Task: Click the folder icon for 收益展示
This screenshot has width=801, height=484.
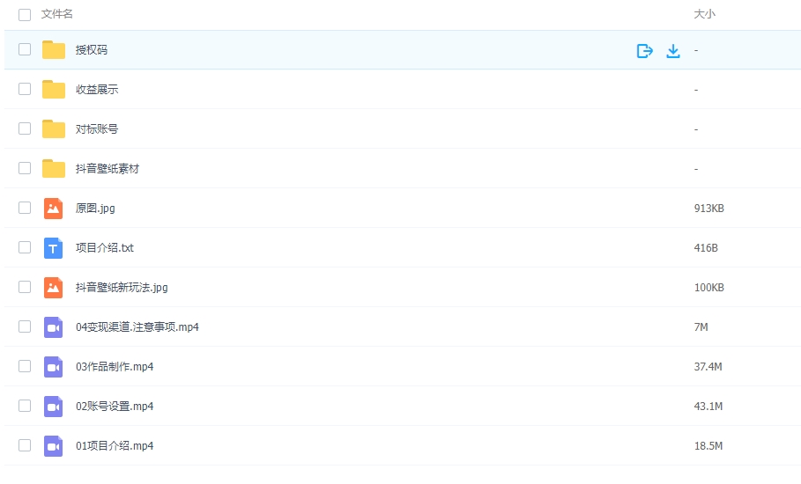Action: click(54, 89)
